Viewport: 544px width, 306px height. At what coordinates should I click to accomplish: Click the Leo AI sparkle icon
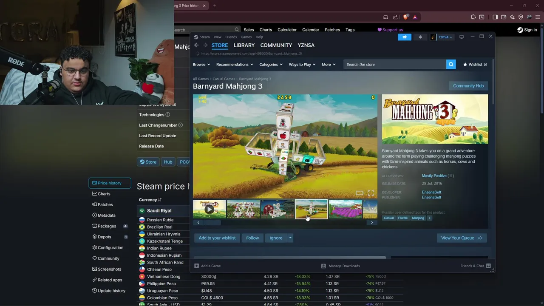[512, 17]
